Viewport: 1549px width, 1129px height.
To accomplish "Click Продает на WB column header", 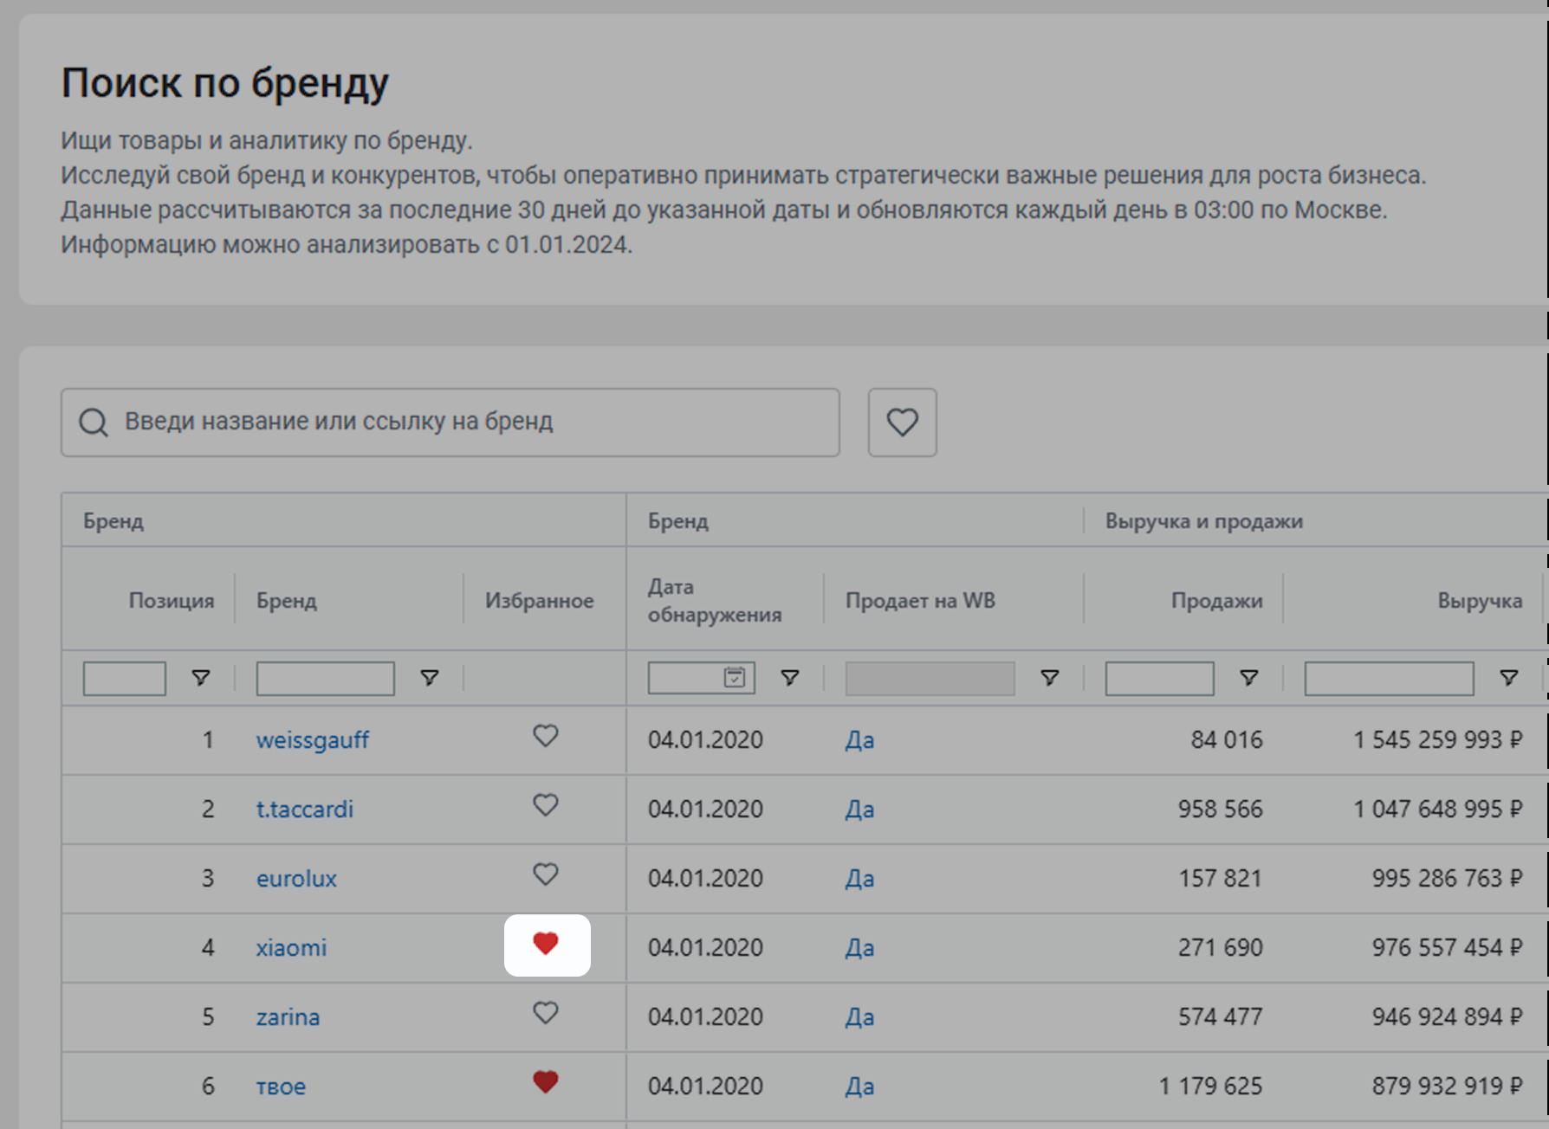I will pos(920,600).
